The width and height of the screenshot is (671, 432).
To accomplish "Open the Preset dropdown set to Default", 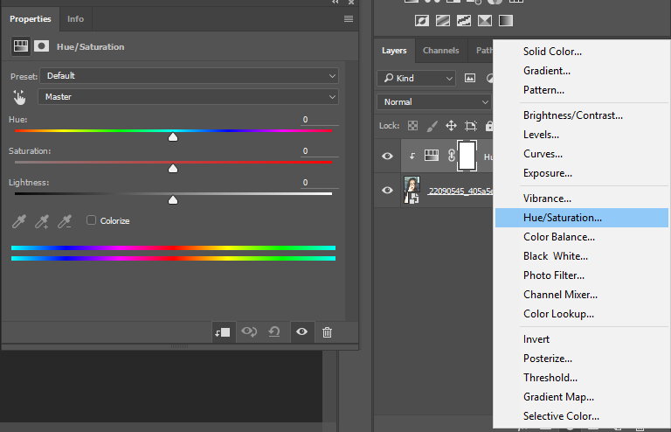I will click(189, 76).
